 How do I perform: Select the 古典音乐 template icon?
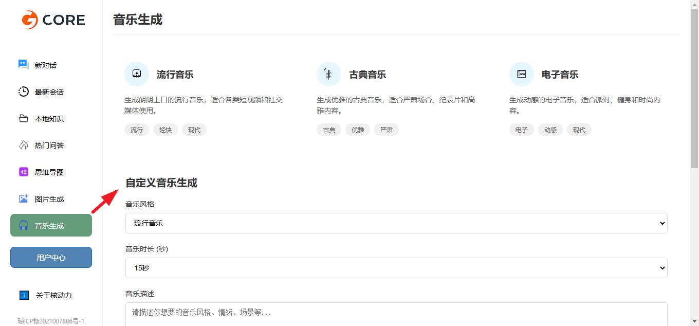(x=329, y=74)
